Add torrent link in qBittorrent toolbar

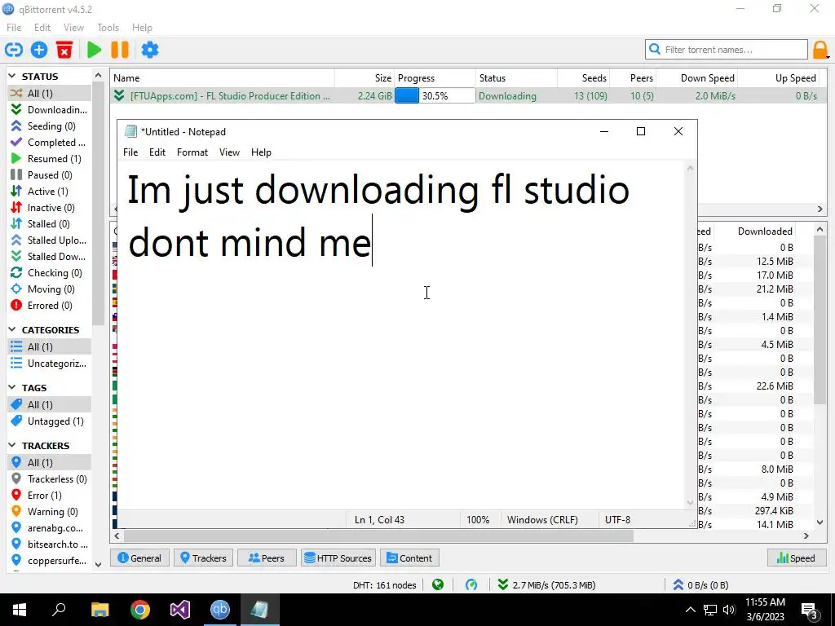[x=14, y=50]
